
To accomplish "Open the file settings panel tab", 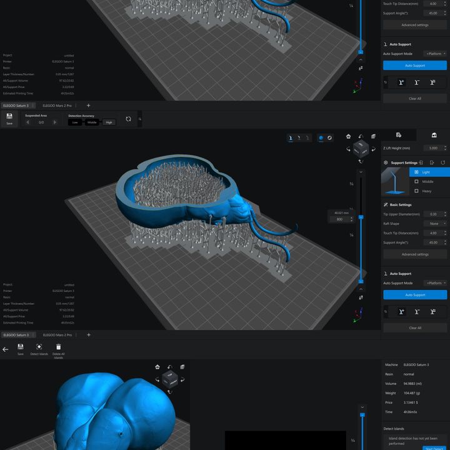I will click(399, 135).
